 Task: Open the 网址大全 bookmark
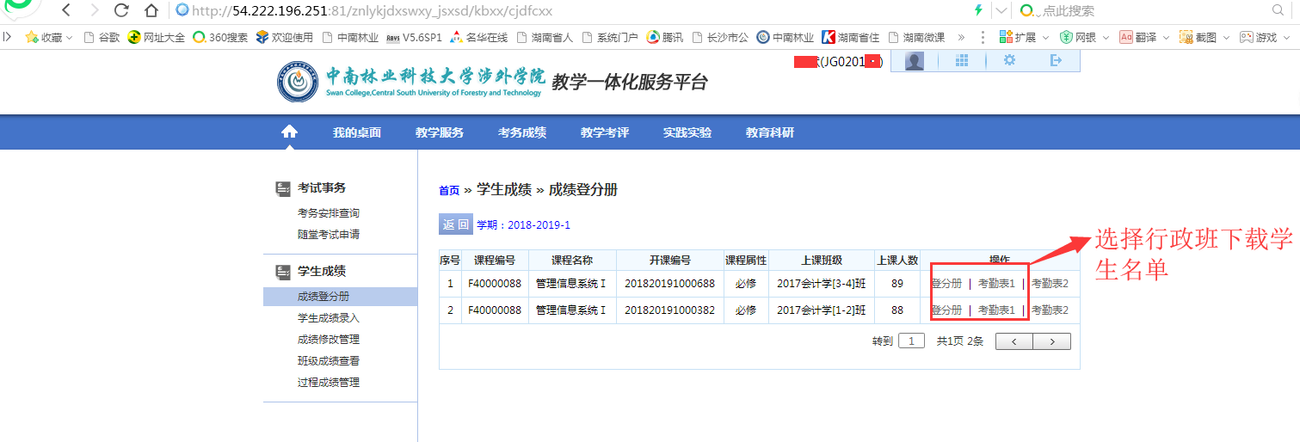157,37
